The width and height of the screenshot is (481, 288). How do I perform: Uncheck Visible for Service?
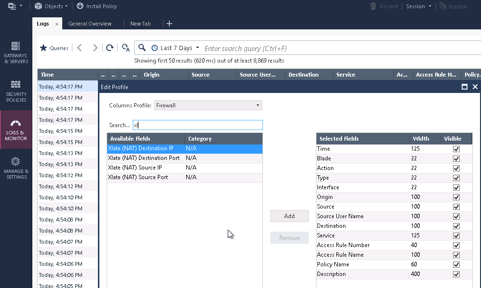click(x=456, y=236)
